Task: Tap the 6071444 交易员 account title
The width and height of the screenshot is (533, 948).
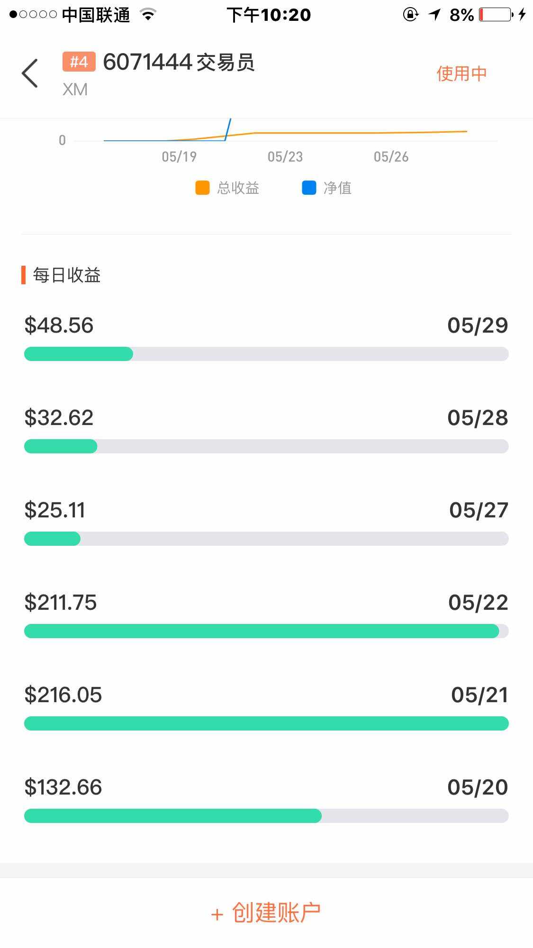Action: 179,62
